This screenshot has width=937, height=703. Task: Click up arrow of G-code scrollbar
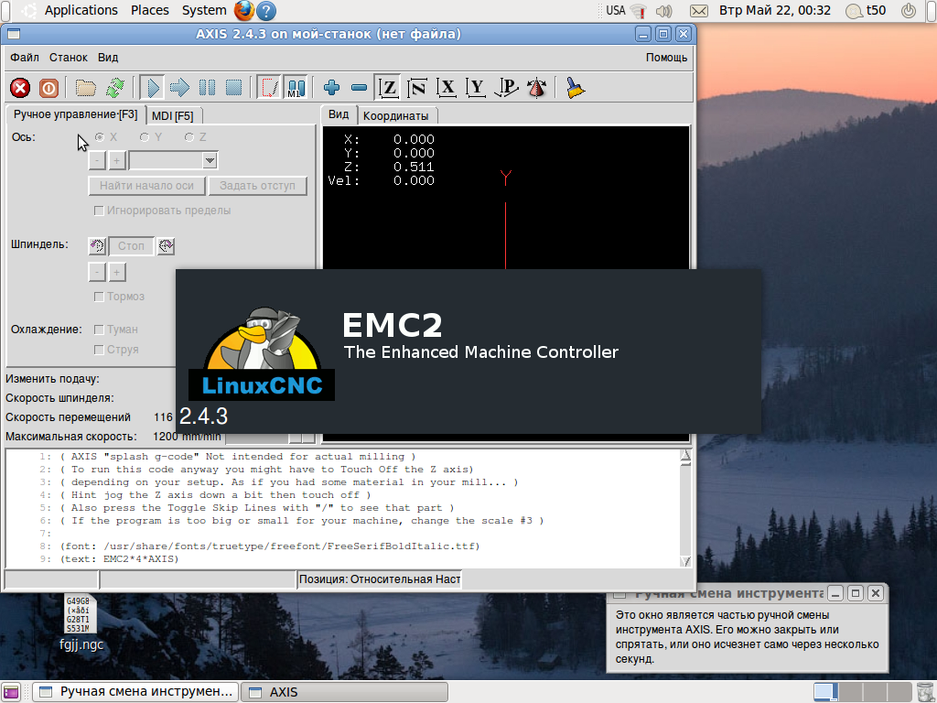[x=685, y=456]
